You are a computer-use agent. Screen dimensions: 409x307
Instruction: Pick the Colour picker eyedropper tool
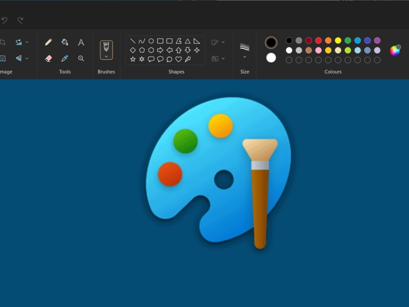tap(65, 58)
